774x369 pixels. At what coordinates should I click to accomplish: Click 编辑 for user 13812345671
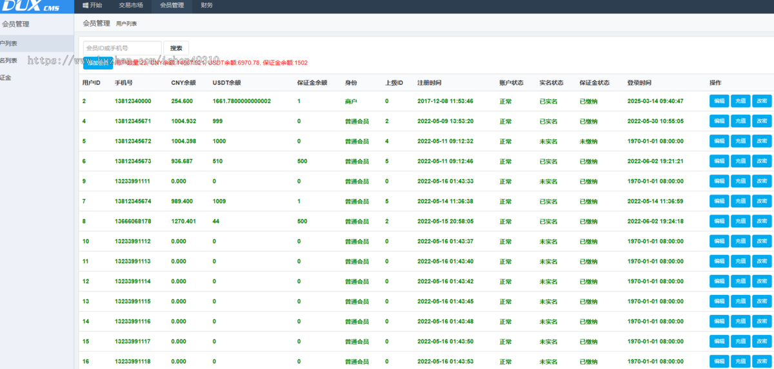point(719,121)
